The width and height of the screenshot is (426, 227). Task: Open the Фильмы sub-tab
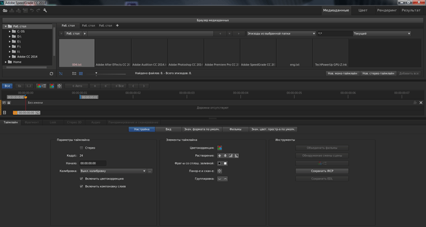(x=236, y=129)
